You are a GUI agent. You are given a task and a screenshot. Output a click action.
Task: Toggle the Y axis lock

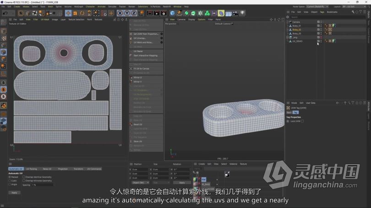pyautogui.click(x=127, y=13)
